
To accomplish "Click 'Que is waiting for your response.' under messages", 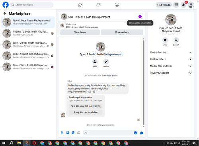I will click(x=101, y=125).
